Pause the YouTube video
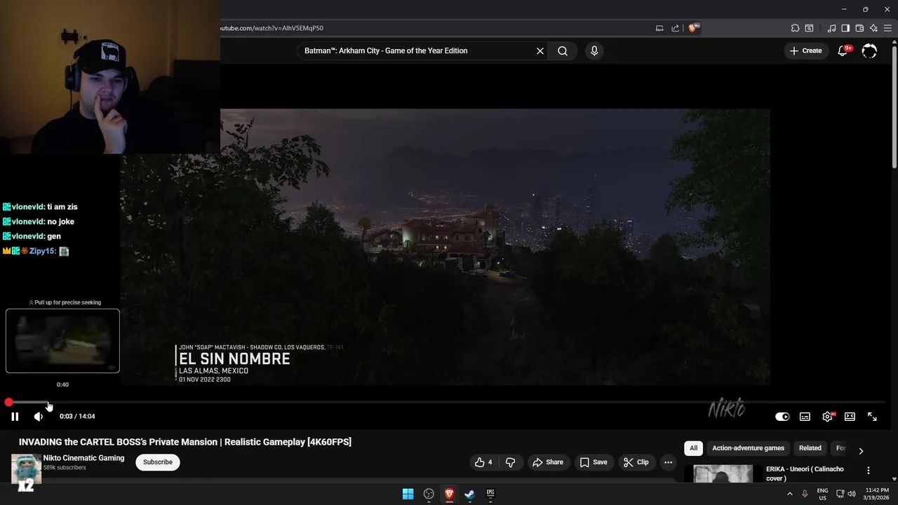The height and width of the screenshot is (505, 898). click(15, 417)
